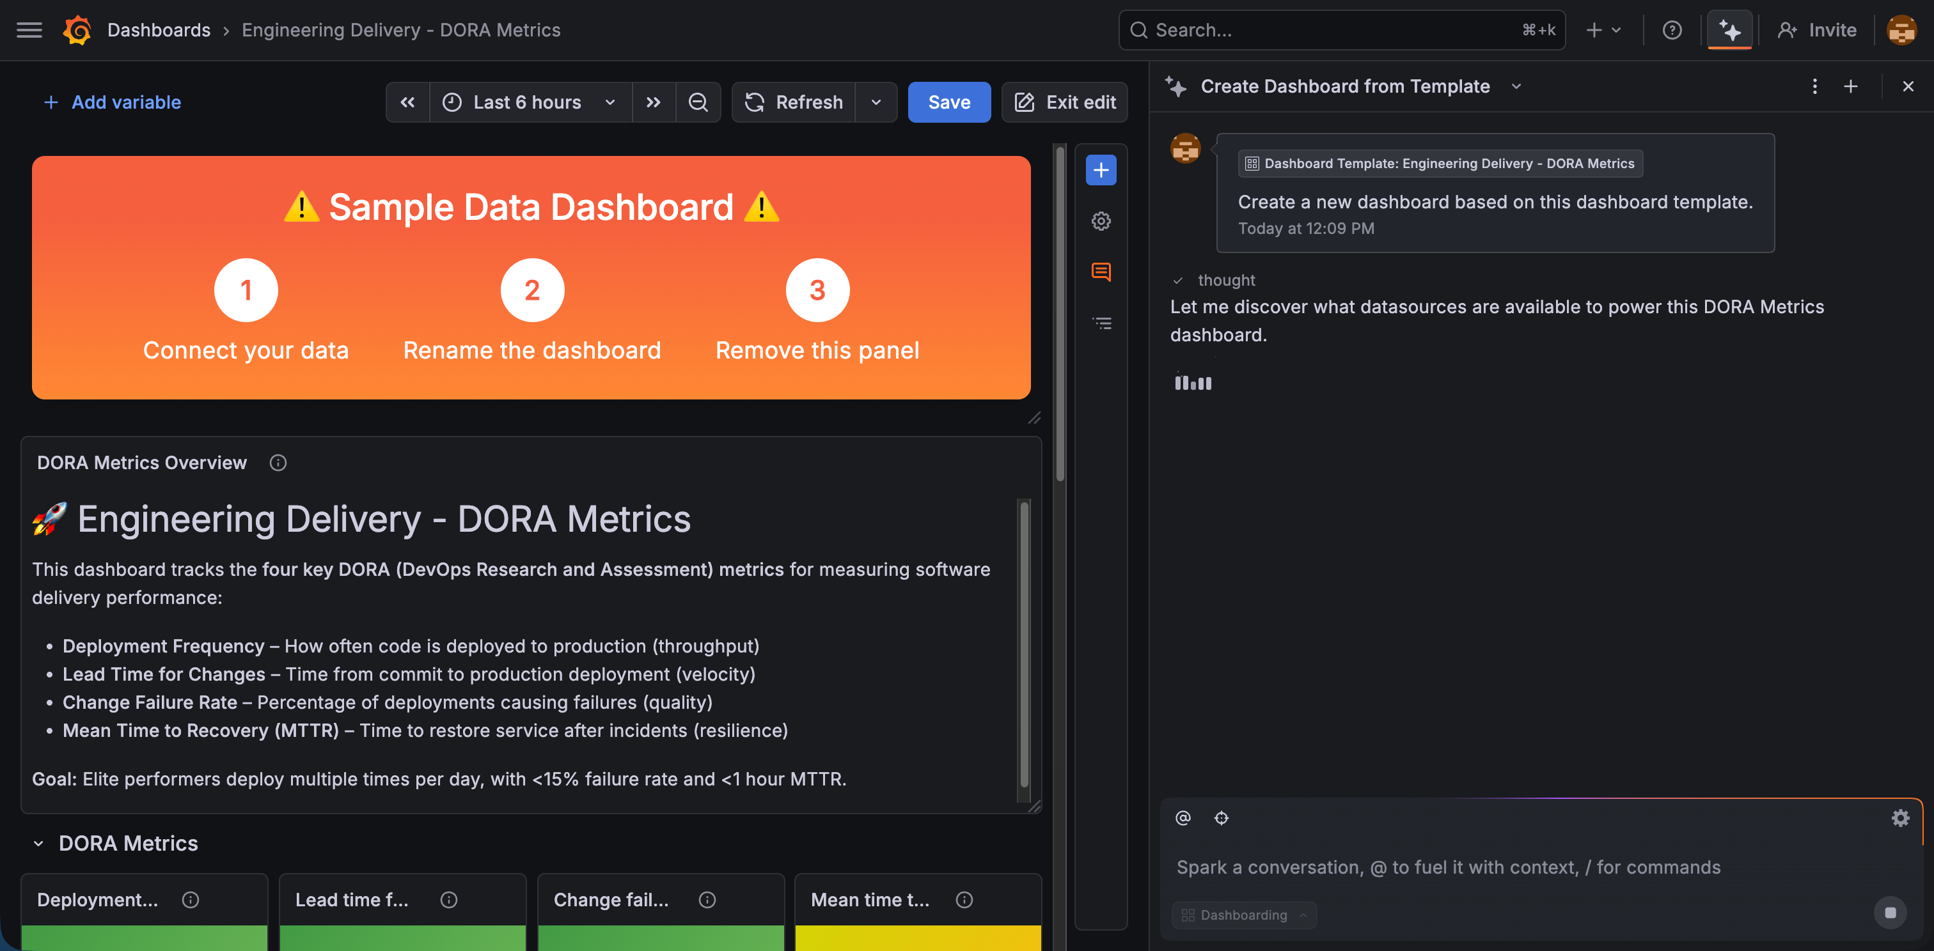The image size is (1934, 951).
Task: Open the orange comment feedback icon
Action: pos(1101,272)
